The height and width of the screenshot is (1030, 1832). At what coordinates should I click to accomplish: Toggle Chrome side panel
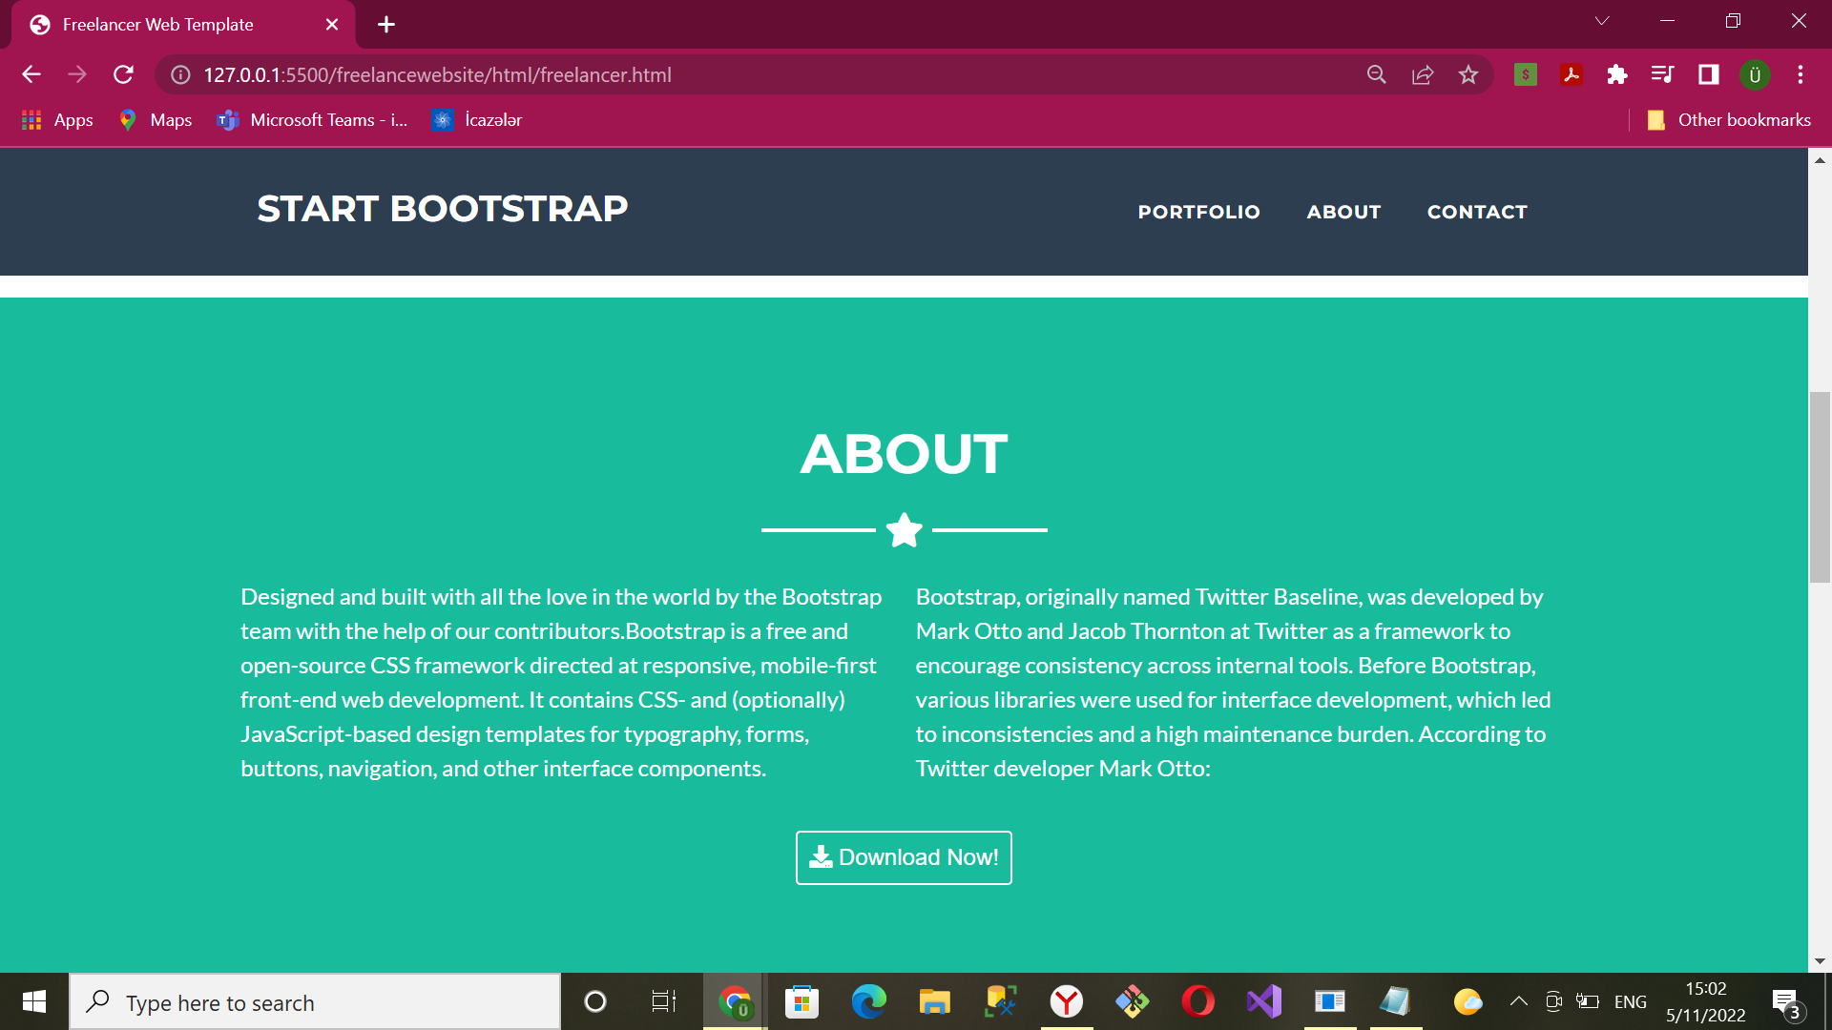point(1709,74)
